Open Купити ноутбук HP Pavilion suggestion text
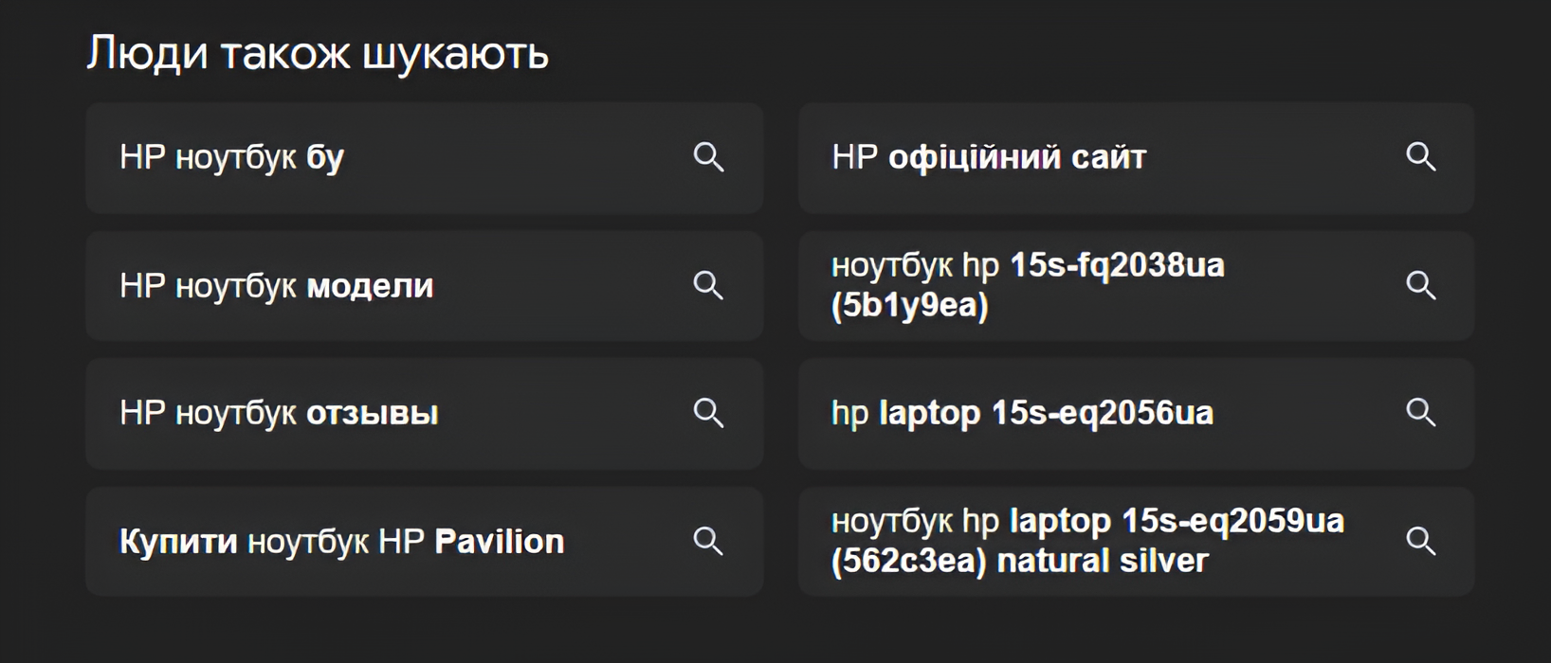The height and width of the screenshot is (663, 1551). click(341, 542)
